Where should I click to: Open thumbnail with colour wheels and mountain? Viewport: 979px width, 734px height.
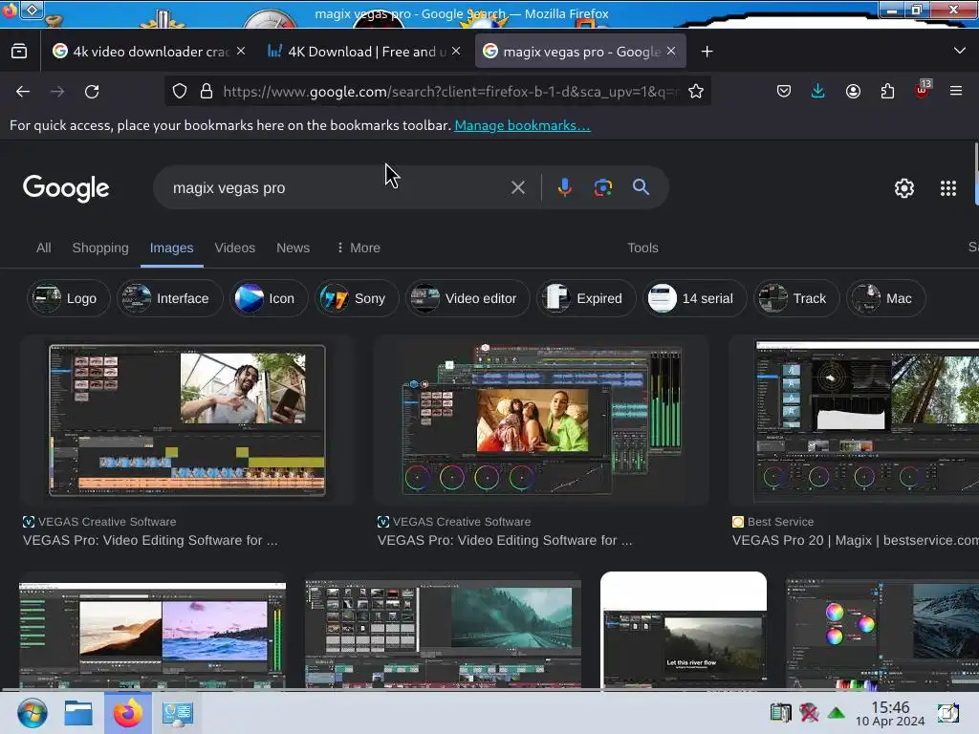[x=882, y=631]
